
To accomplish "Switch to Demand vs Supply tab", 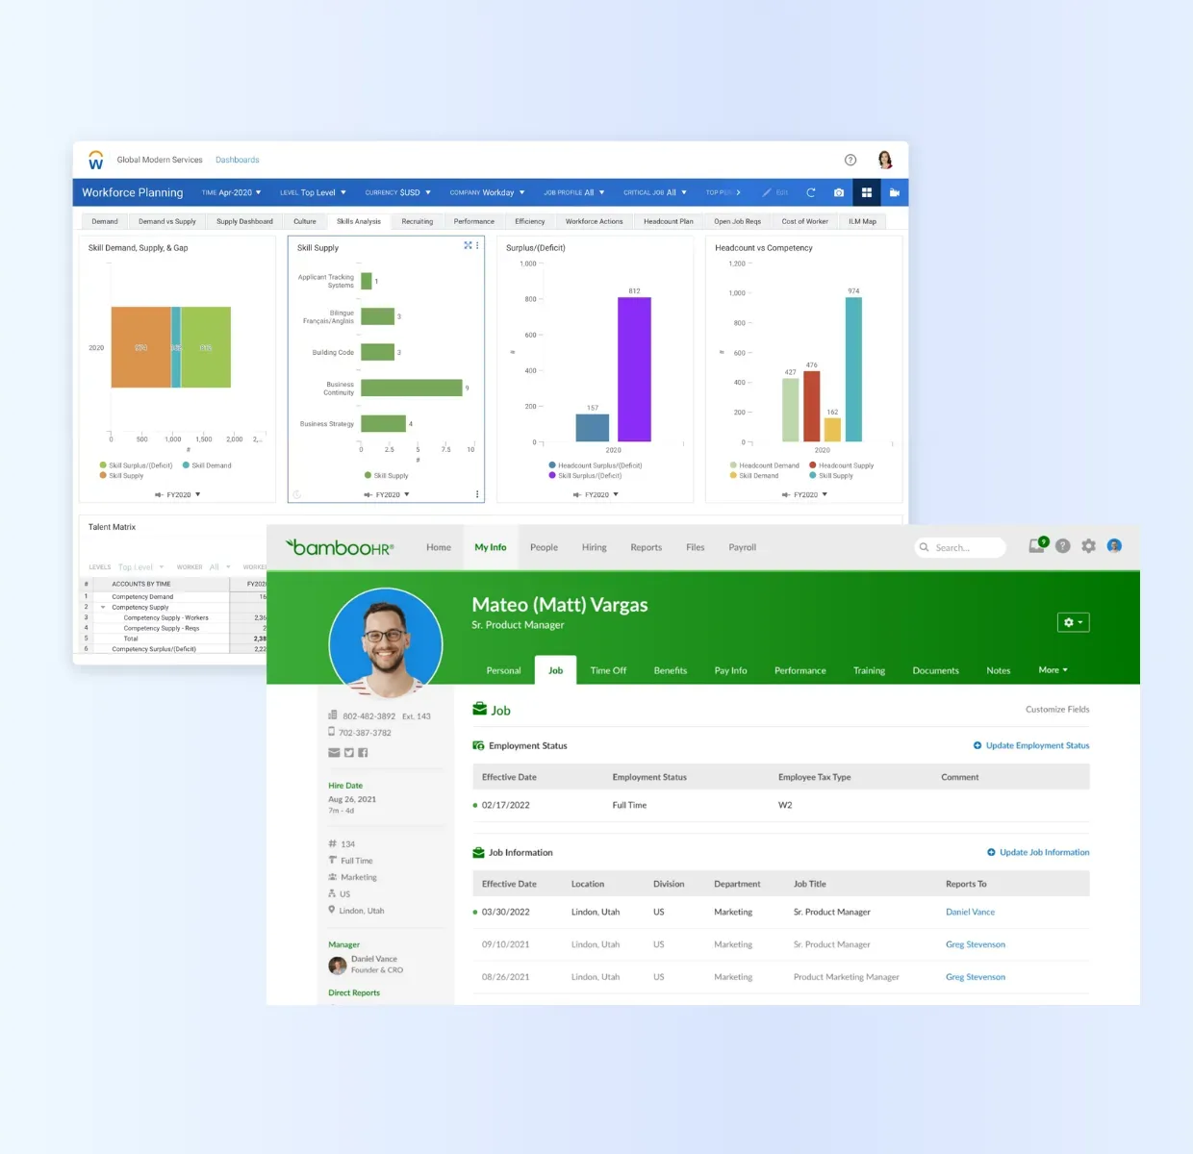I will point(167,221).
